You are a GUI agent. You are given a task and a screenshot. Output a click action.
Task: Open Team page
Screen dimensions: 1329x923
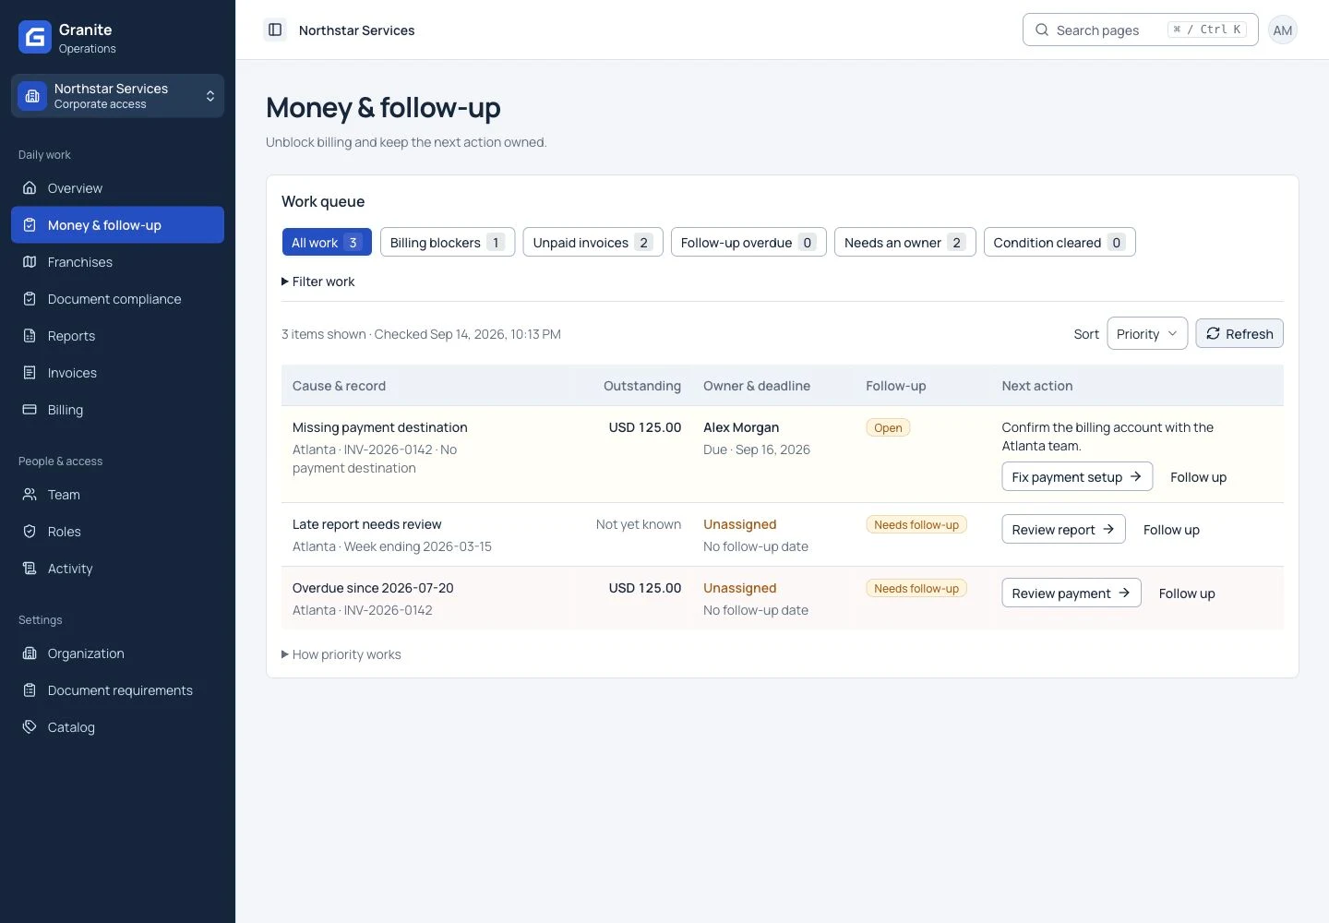click(x=117, y=495)
